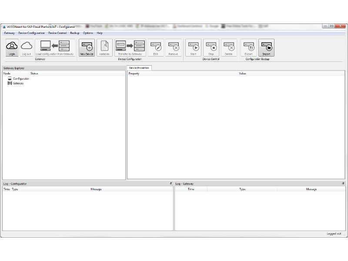The width and height of the screenshot is (348, 261).
Task: Stop the device
Action: [x=211, y=47]
